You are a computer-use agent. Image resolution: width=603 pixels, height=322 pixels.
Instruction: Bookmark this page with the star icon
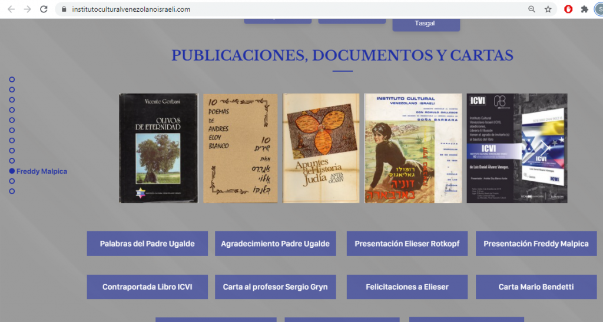[x=548, y=9]
